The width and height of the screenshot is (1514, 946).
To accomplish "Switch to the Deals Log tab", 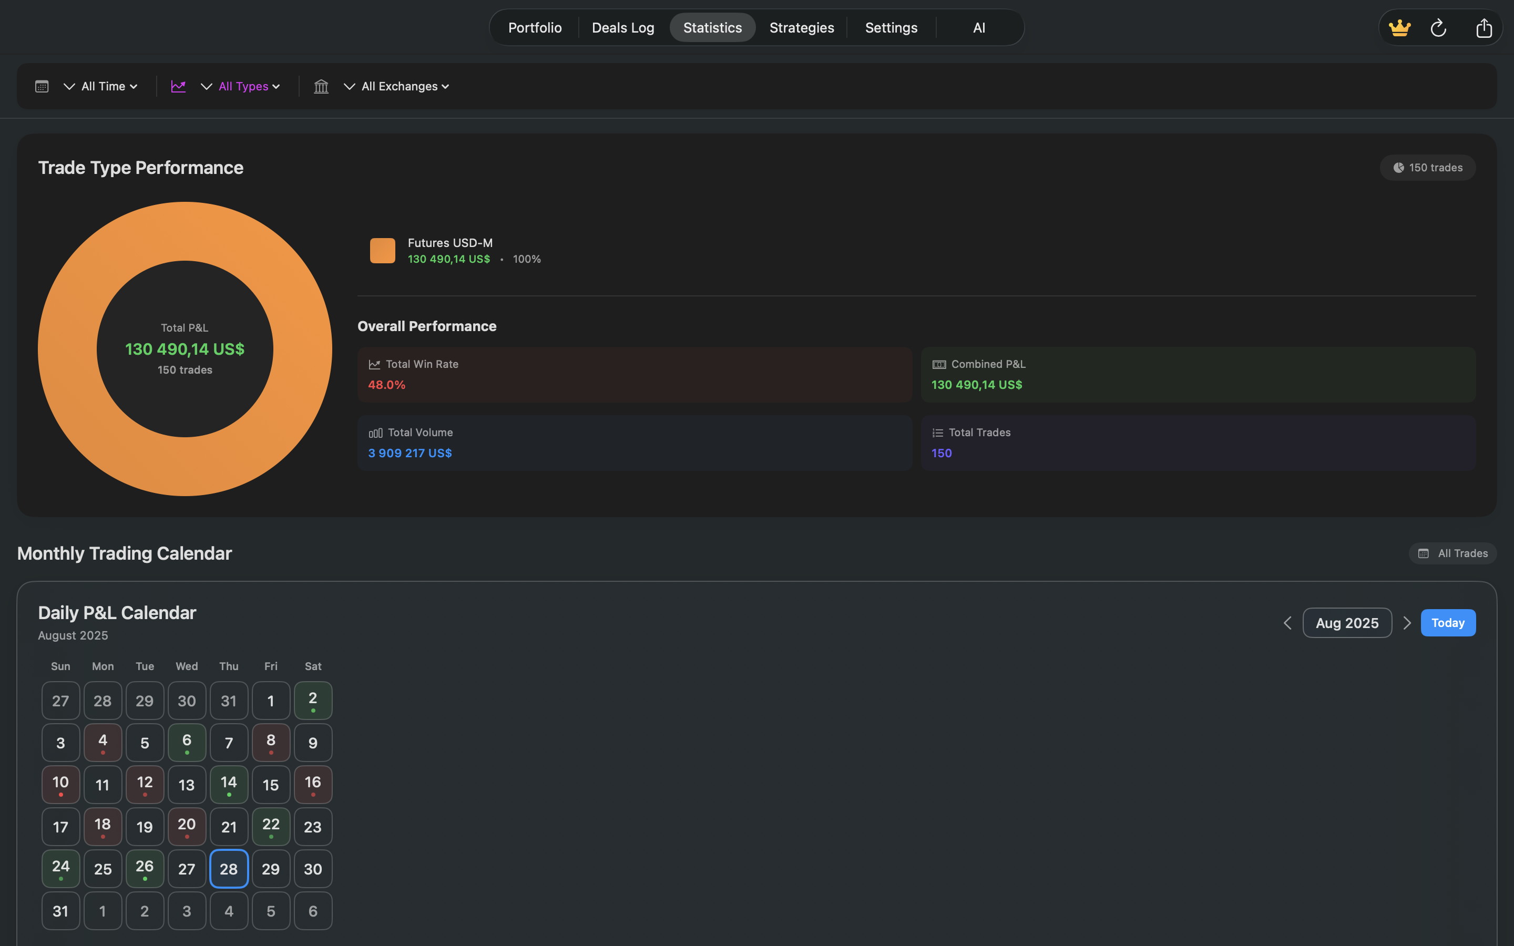I will [622, 27].
